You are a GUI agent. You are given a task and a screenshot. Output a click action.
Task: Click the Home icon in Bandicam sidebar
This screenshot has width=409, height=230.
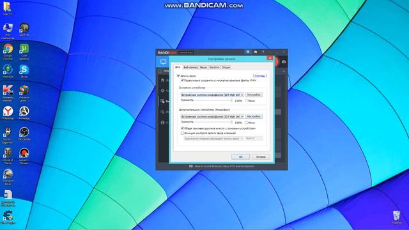(x=163, y=80)
